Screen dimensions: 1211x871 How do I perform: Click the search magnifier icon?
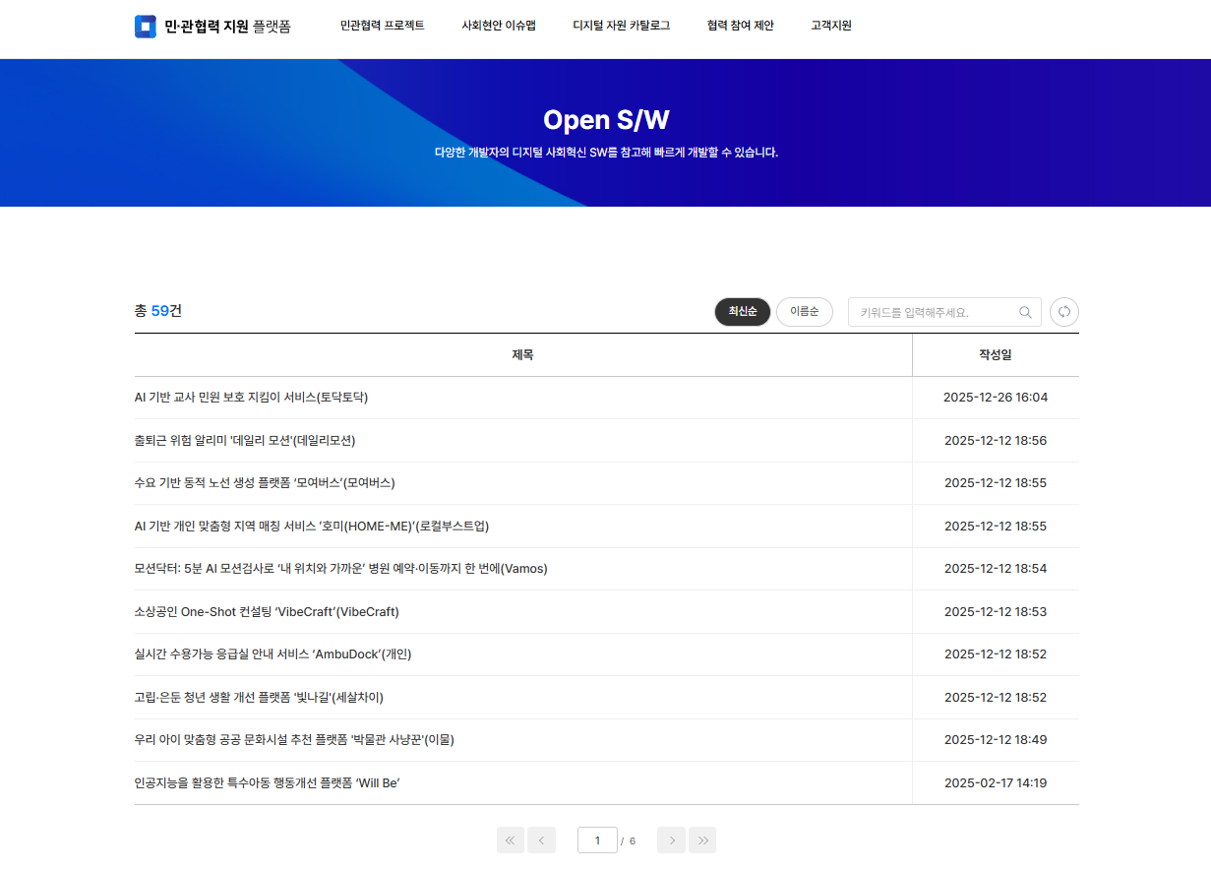click(x=1025, y=312)
